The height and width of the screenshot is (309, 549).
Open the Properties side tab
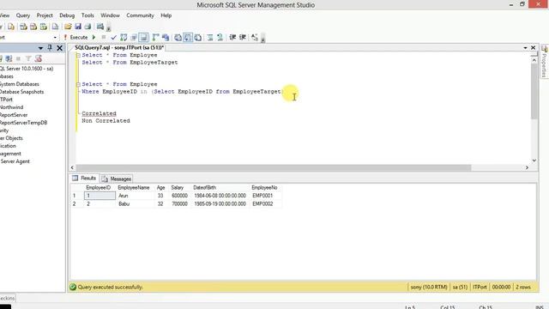coord(544,62)
